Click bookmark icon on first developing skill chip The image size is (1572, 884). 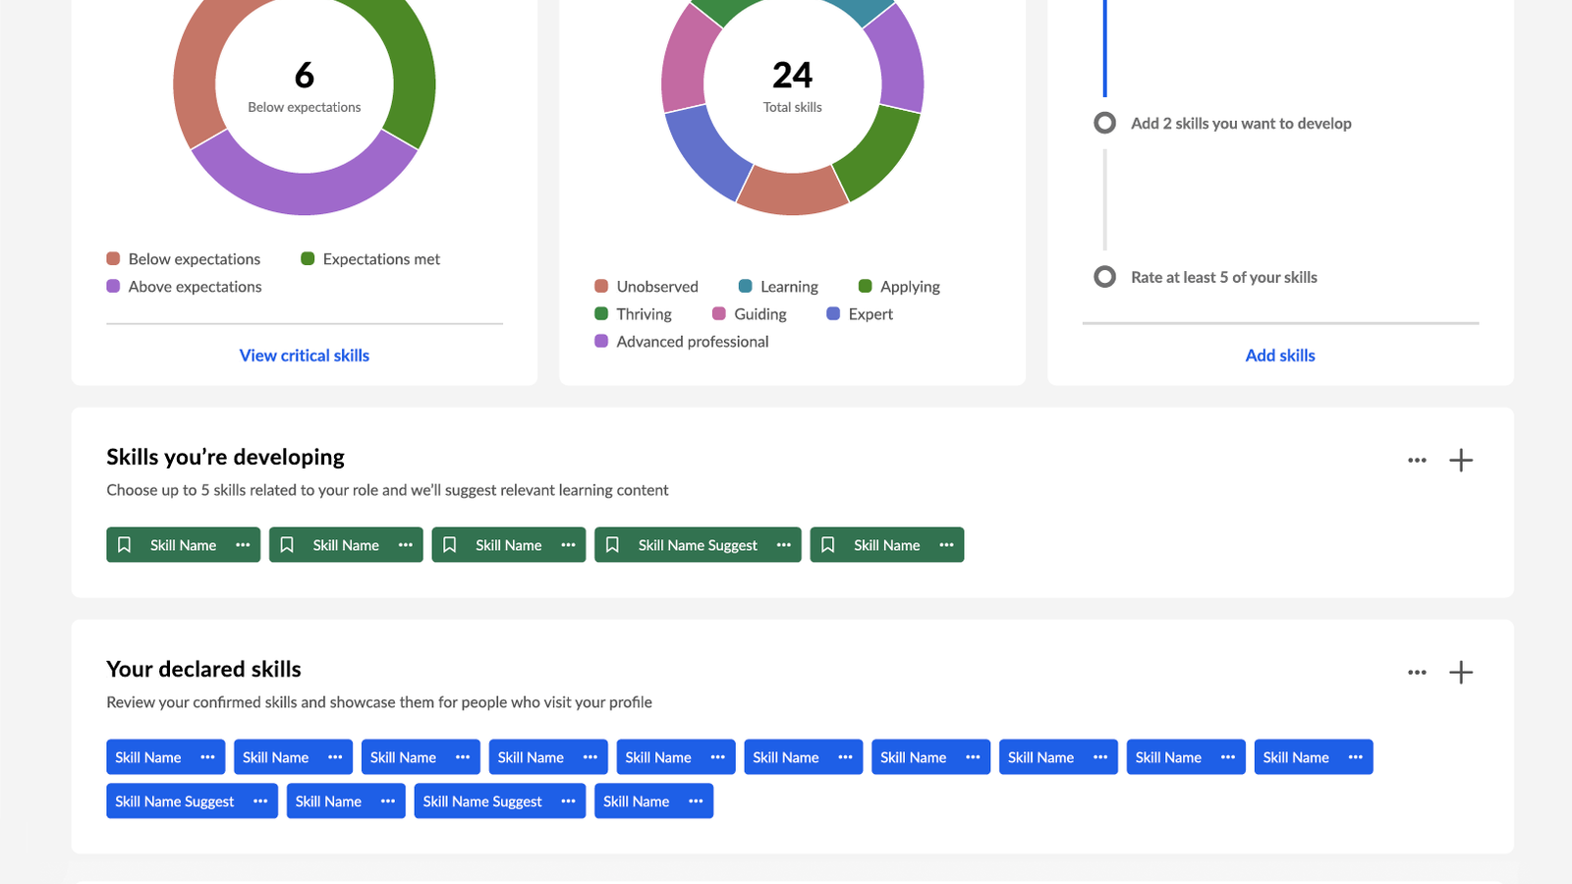pyautogui.click(x=124, y=545)
